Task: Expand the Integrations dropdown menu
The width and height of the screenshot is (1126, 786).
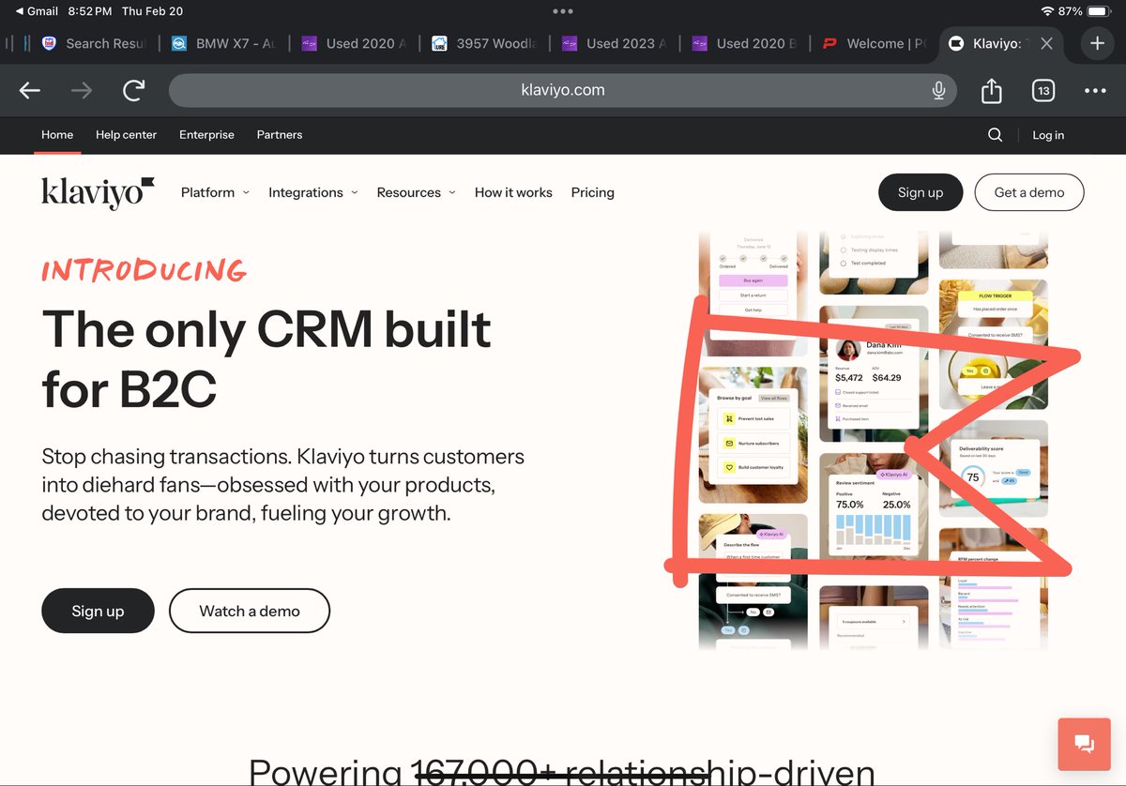Action: (312, 192)
